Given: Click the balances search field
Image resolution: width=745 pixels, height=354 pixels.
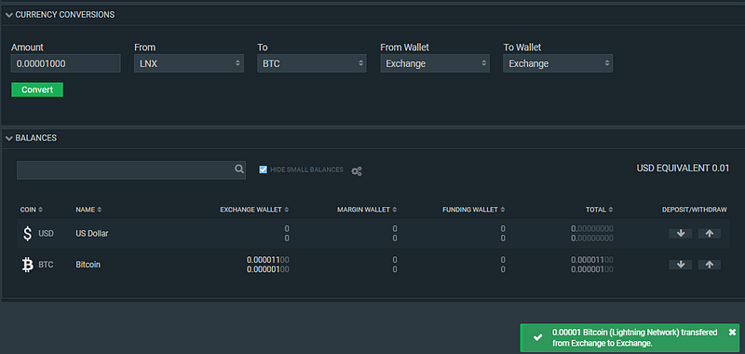Looking at the screenshot, I should [131, 170].
